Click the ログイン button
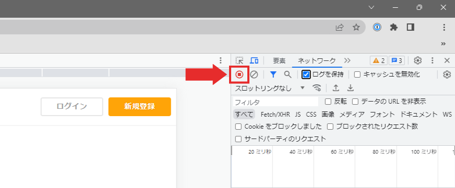The width and height of the screenshot is (455, 188). [72, 107]
